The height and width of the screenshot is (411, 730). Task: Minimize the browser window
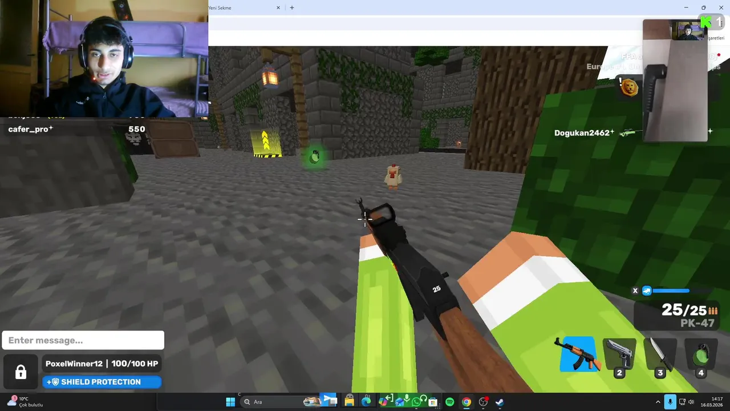point(686,7)
